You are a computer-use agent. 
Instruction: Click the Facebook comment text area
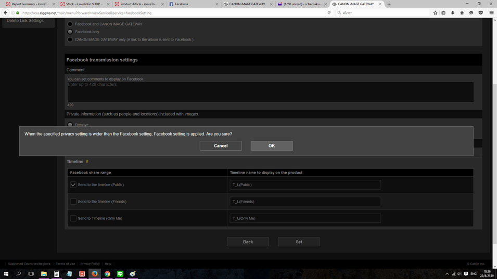tap(271, 92)
